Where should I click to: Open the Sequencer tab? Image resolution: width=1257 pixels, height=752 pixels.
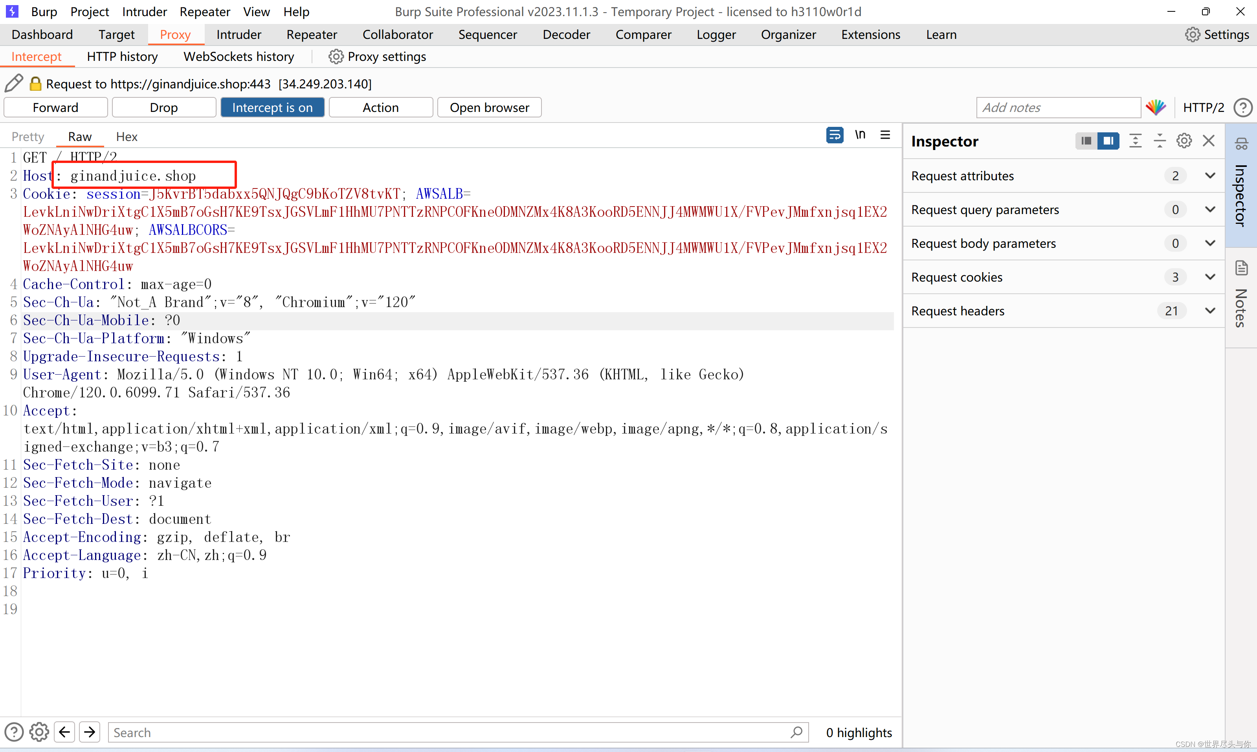click(487, 35)
